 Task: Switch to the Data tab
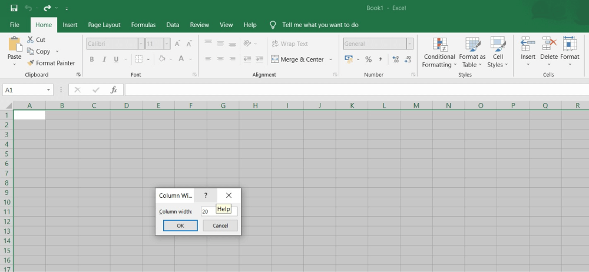173,25
